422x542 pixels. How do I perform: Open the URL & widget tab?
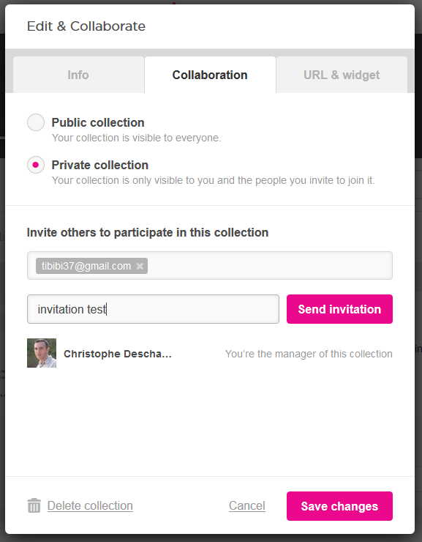342,75
